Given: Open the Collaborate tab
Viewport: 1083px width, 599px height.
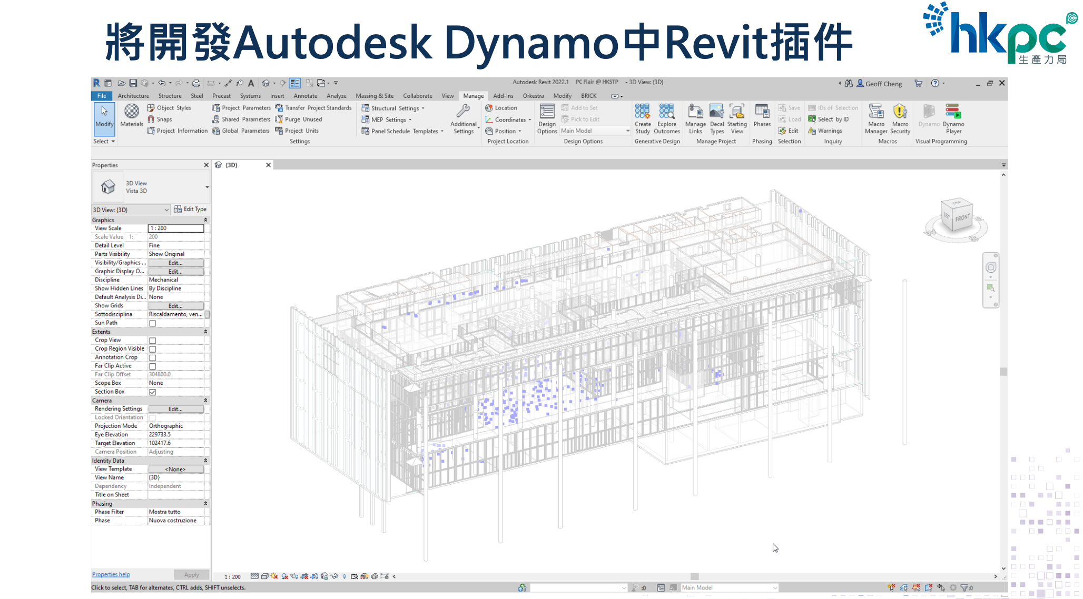Looking at the screenshot, I should click(417, 96).
